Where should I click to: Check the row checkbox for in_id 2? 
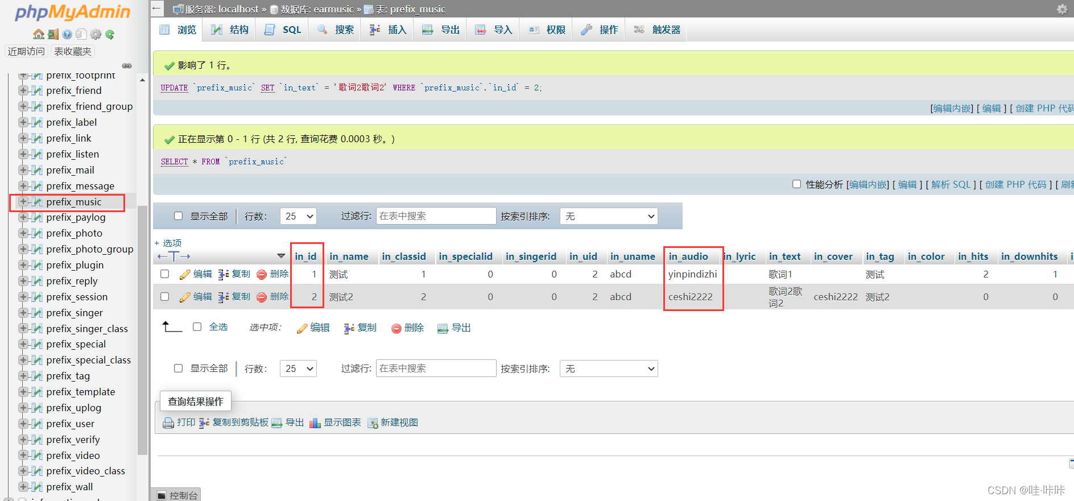(x=165, y=296)
